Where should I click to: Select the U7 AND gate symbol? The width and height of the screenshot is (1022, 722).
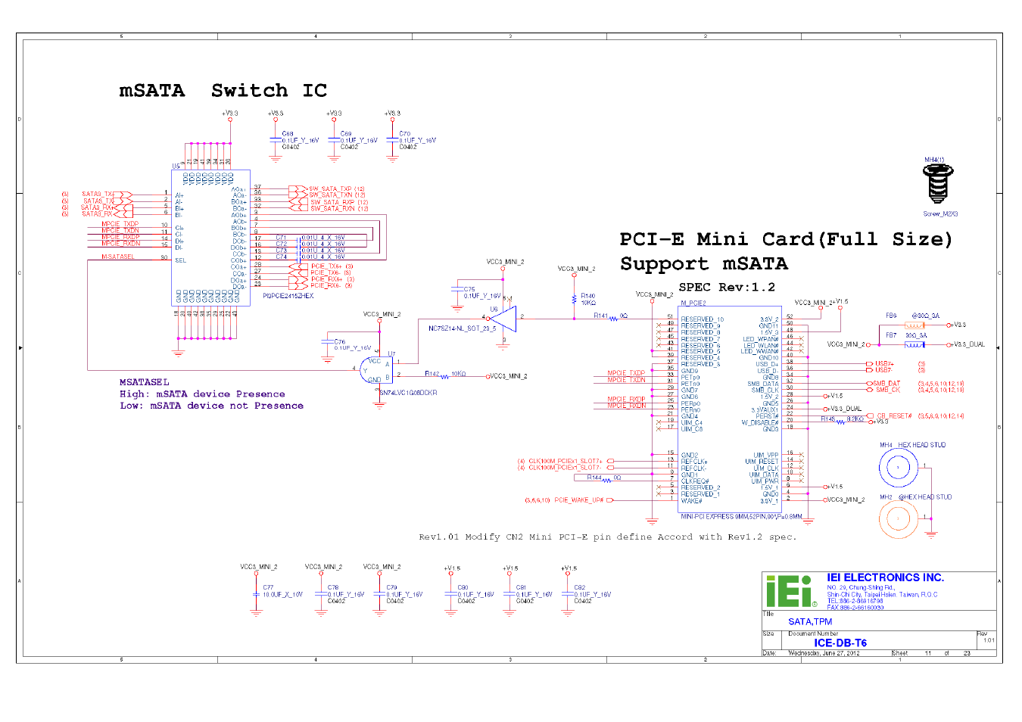(x=376, y=370)
